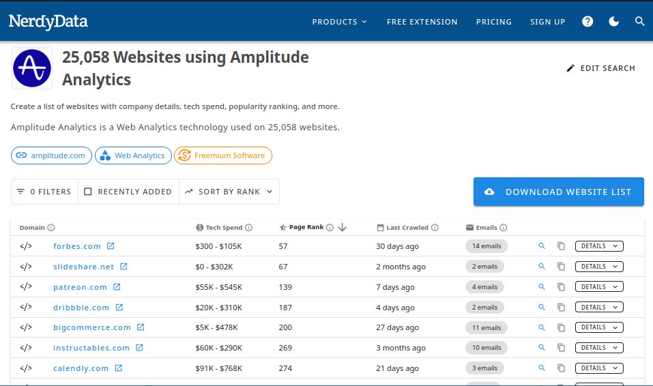Show Tech Spend info icon
653x386 pixels.
click(248, 227)
